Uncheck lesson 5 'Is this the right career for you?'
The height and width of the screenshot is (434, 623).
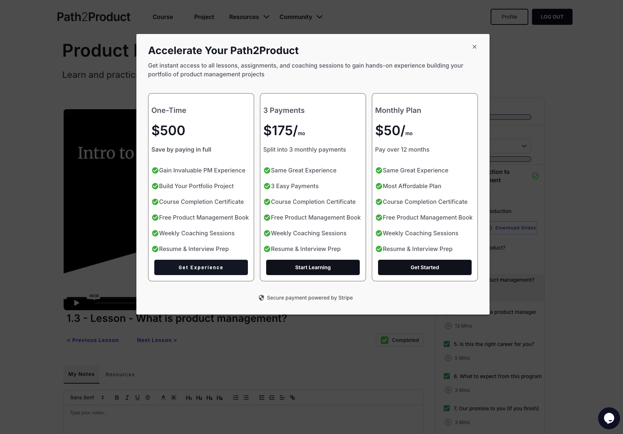447,344
